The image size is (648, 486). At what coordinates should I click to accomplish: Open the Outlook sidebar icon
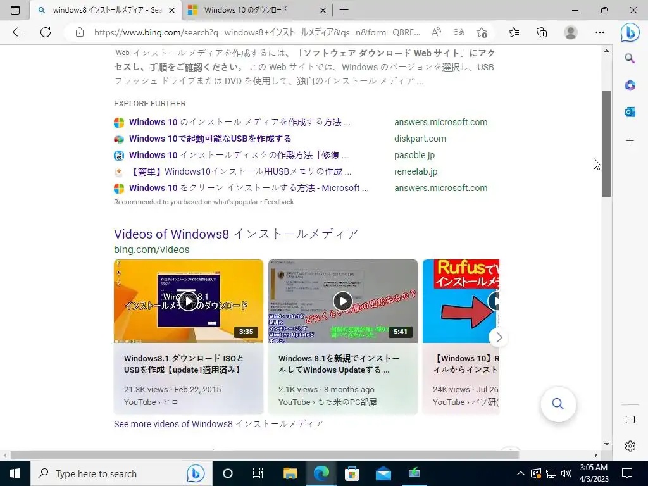pos(630,111)
